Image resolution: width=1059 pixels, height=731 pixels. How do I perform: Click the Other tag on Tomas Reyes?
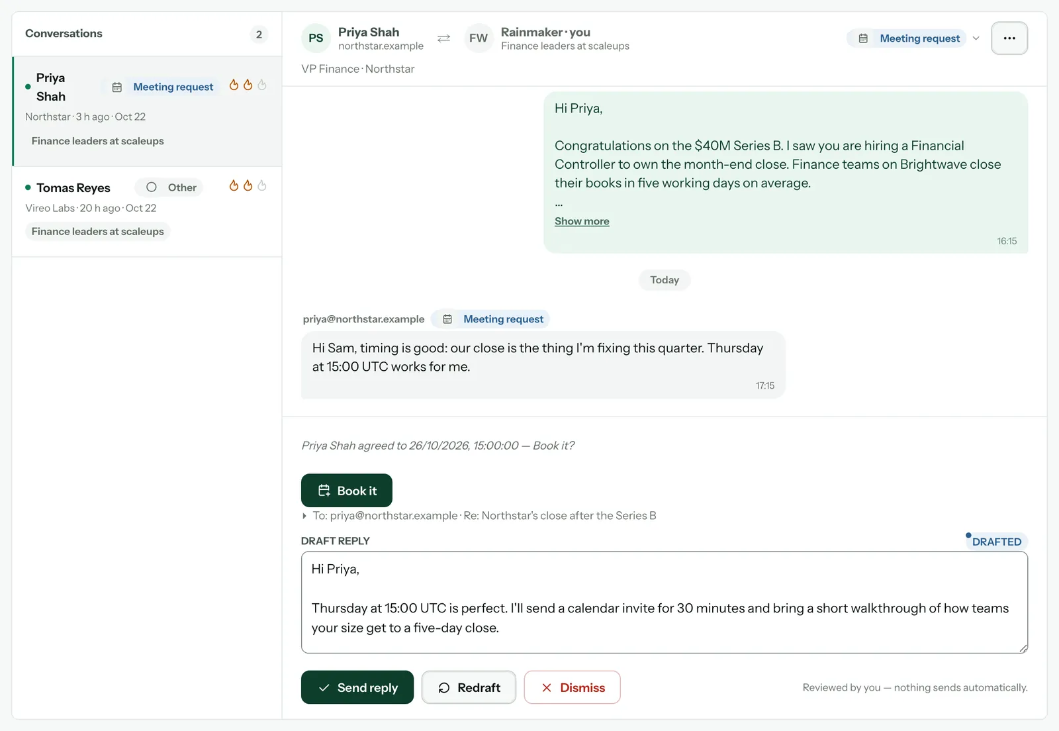[x=169, y=187]
